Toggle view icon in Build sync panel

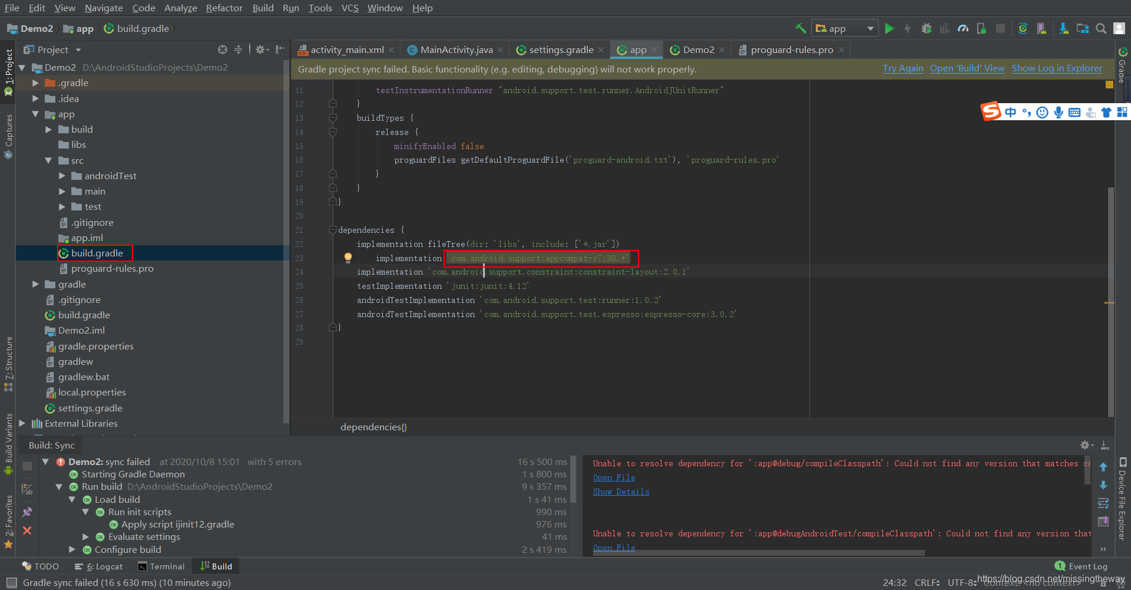click(27, 489)
